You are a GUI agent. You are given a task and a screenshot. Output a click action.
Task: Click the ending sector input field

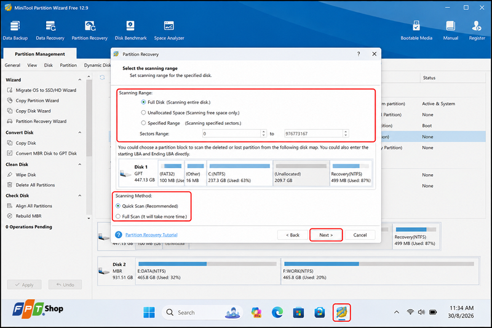(x=313, y=134)
